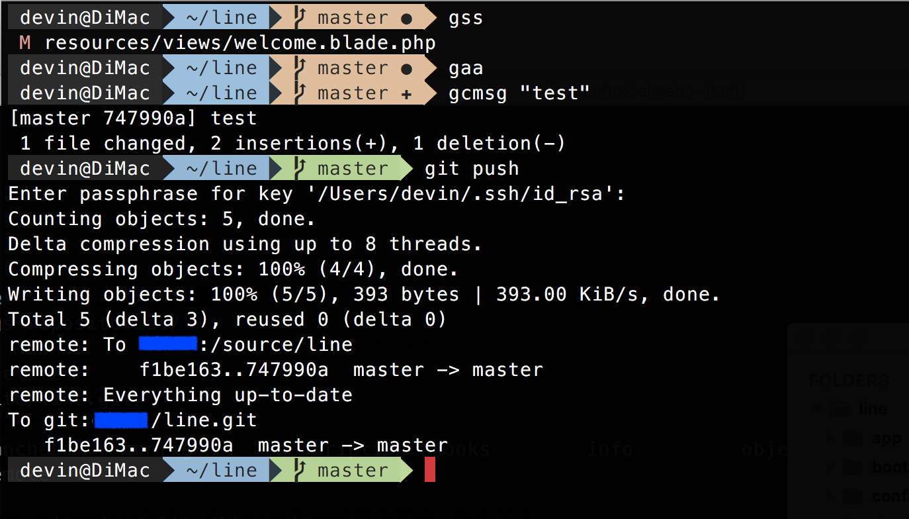Click the dirty-state dot on the gss prompt line
This screenshot has width=909, height=519.
click(x=406, y=19)
